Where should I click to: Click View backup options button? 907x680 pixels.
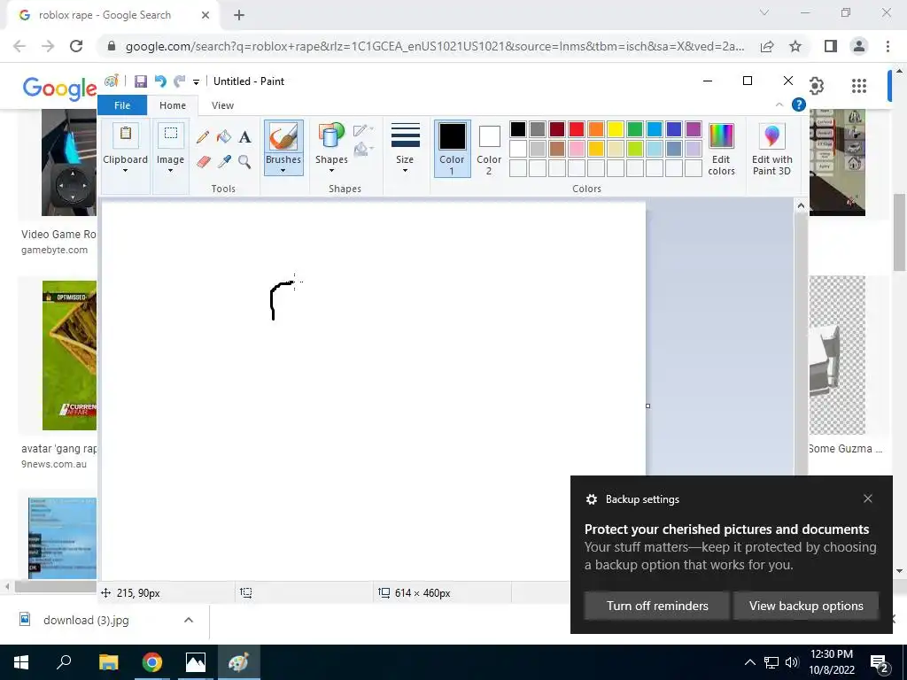pyautogui.click(x=806, y=606)
